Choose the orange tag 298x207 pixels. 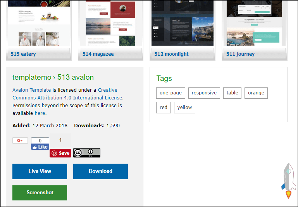(x=256, y=93)
